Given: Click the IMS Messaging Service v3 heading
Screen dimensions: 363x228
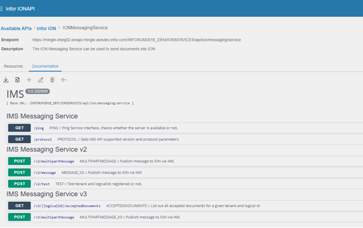Looking at the screenshot, I should click(46, 194).
